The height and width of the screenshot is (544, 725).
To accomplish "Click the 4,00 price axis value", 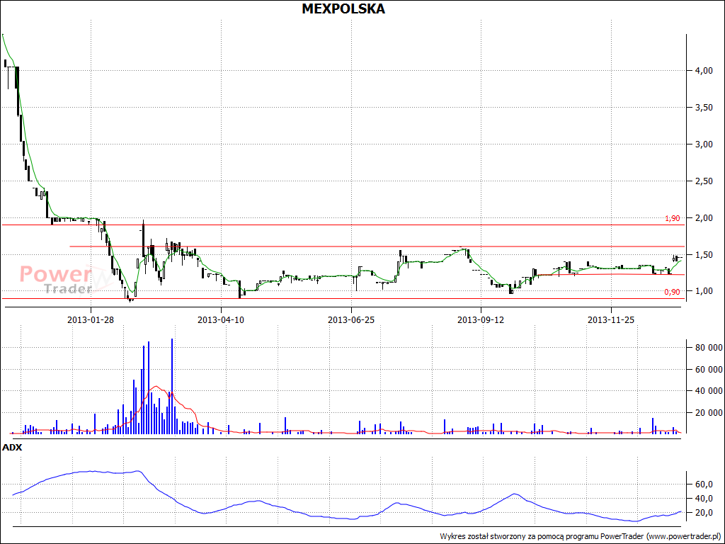I will click(704, 71).
